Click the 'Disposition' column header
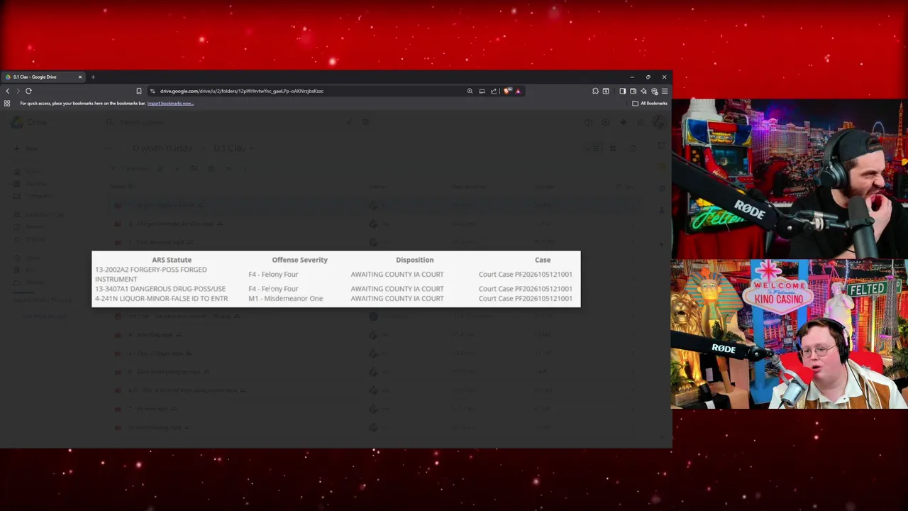908x511 pixels. click(x=415, y=260)
